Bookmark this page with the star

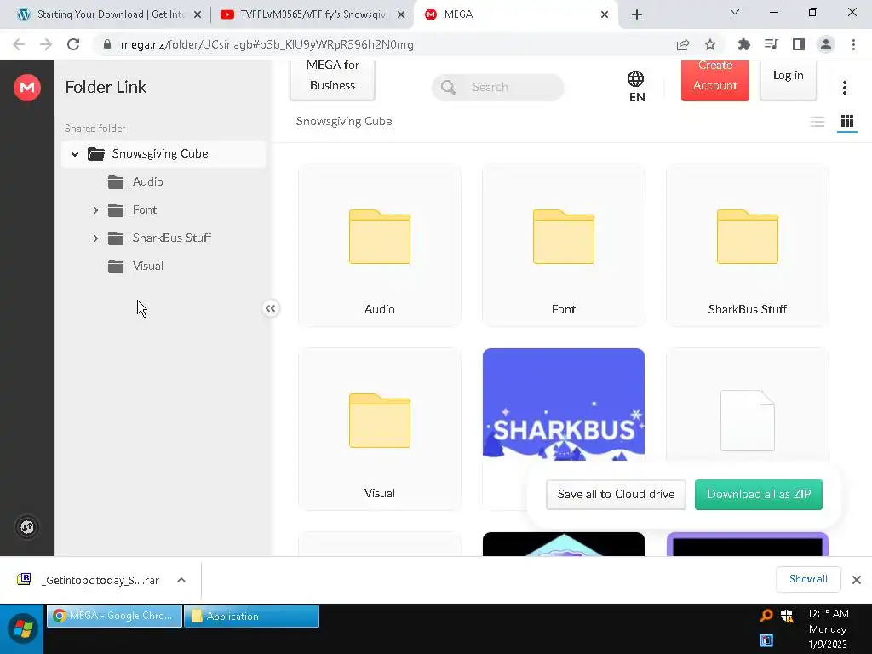pos(710,44)
